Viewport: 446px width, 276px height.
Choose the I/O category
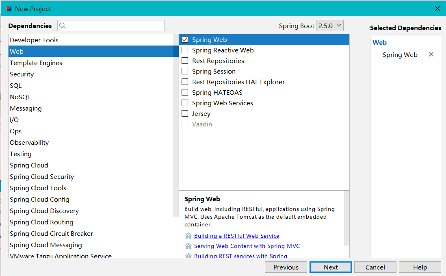91,120
